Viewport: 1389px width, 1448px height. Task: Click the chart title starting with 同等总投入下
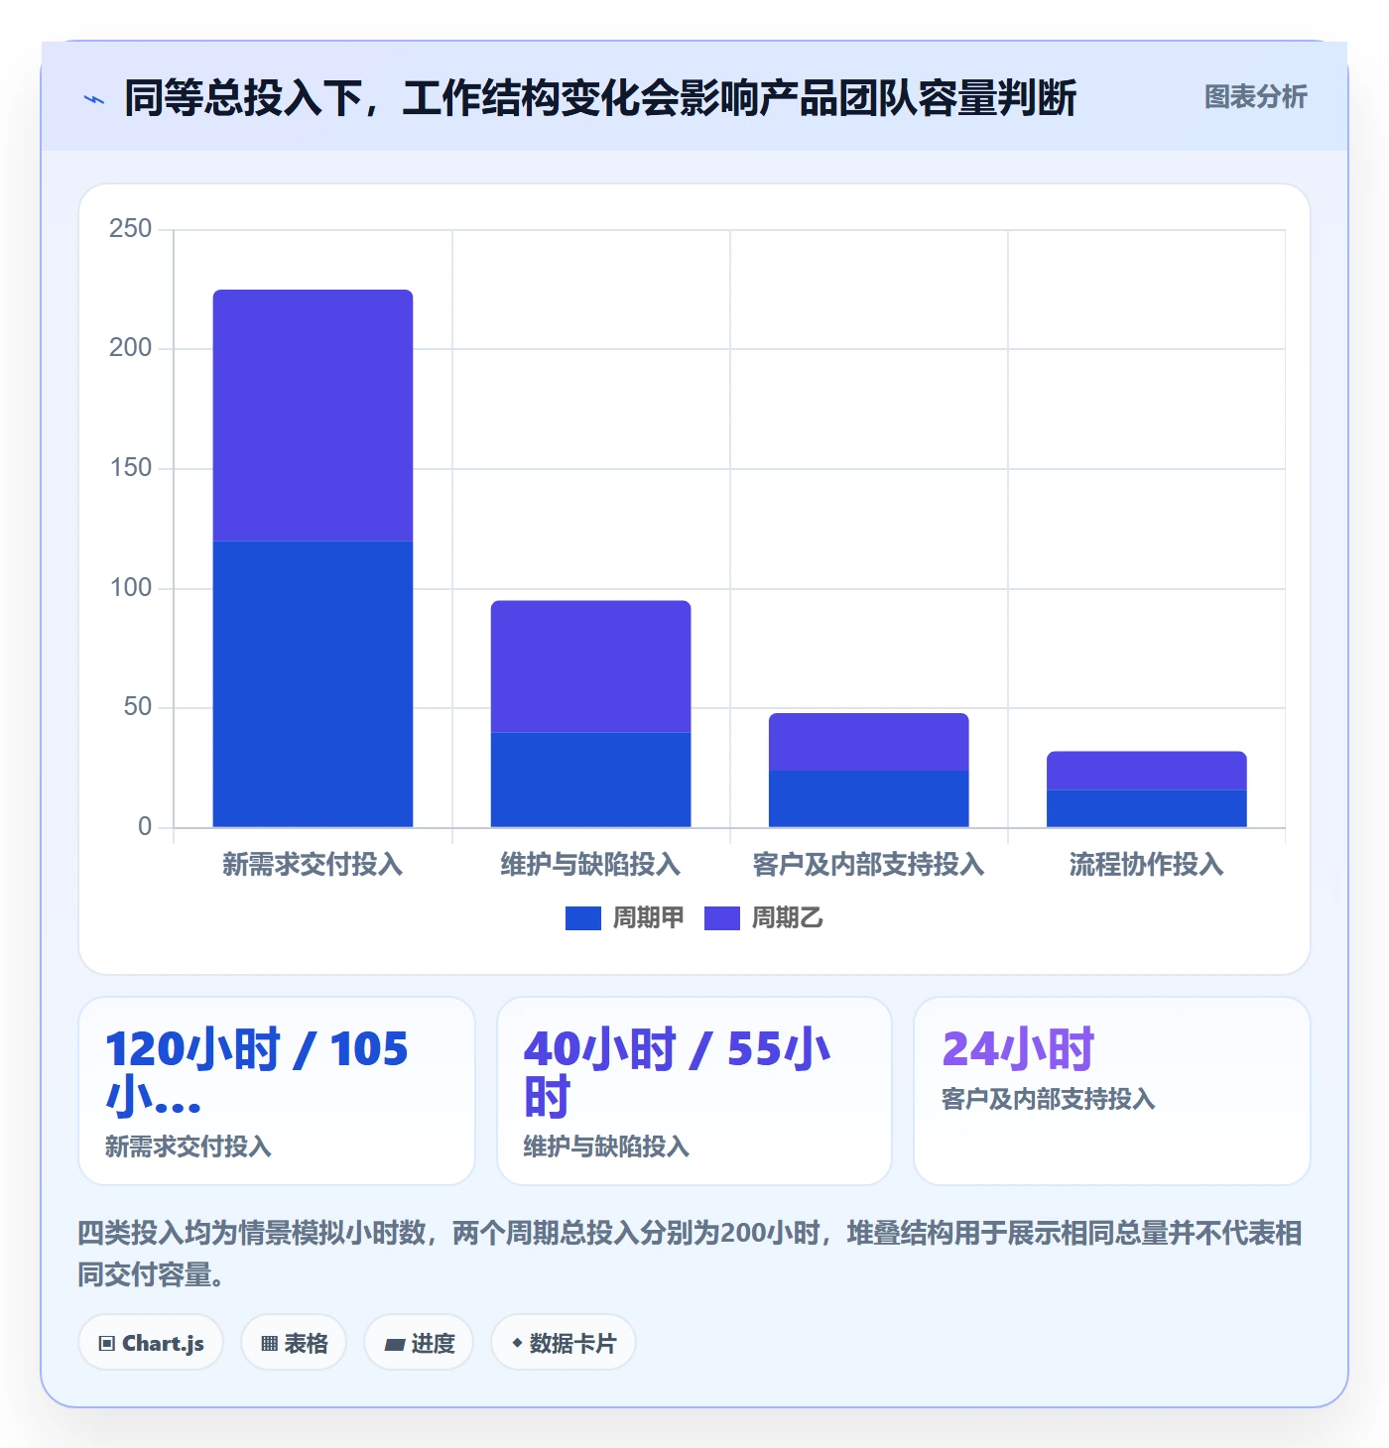pyautogui.click(x=600, y=98)
